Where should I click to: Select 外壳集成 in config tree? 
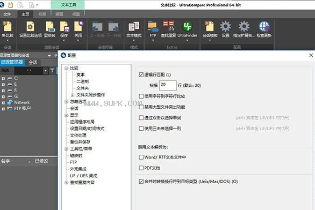point(78,169)
